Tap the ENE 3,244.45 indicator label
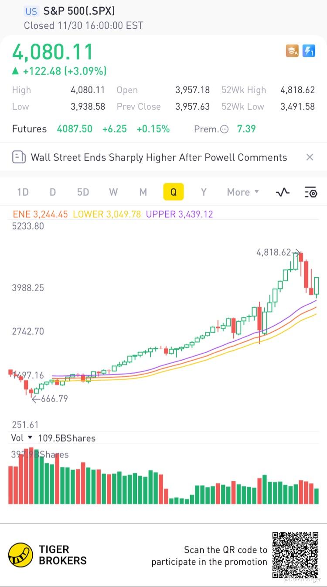The width and height of the screenshot is (327, 587). tap(40, 214)
